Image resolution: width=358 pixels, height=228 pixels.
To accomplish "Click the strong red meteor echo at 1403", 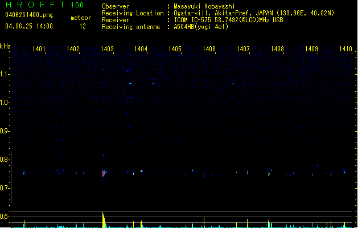I will pos(104,173).
